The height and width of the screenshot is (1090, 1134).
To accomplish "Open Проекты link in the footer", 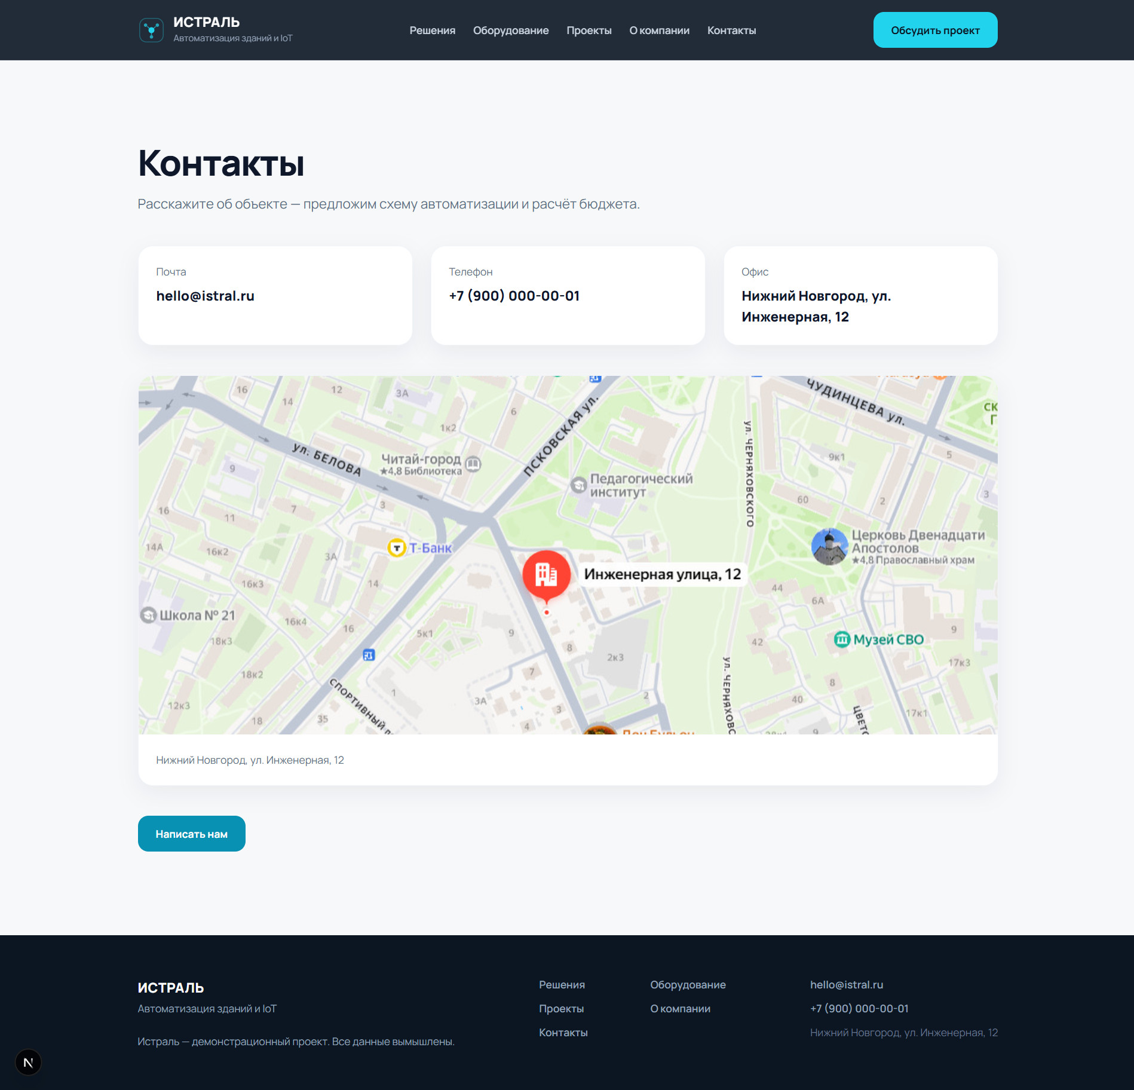I will 562,1008.
